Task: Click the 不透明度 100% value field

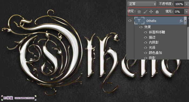Action: tap(179, 4)
